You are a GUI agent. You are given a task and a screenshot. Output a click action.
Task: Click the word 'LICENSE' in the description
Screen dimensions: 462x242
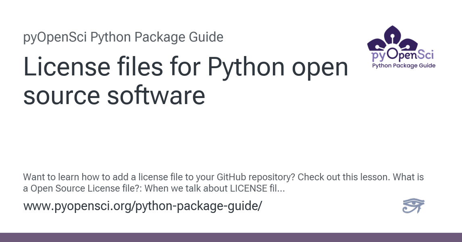point(248,188)
